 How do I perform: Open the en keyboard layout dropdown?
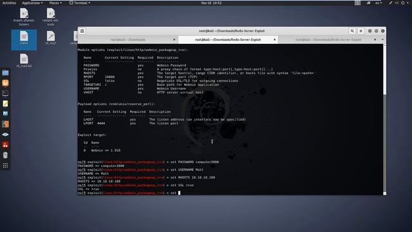coord(379,3)
